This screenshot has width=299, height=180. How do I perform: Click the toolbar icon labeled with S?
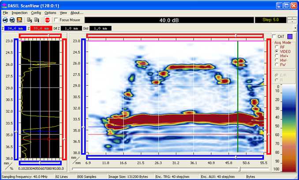(x=29, y=20)
